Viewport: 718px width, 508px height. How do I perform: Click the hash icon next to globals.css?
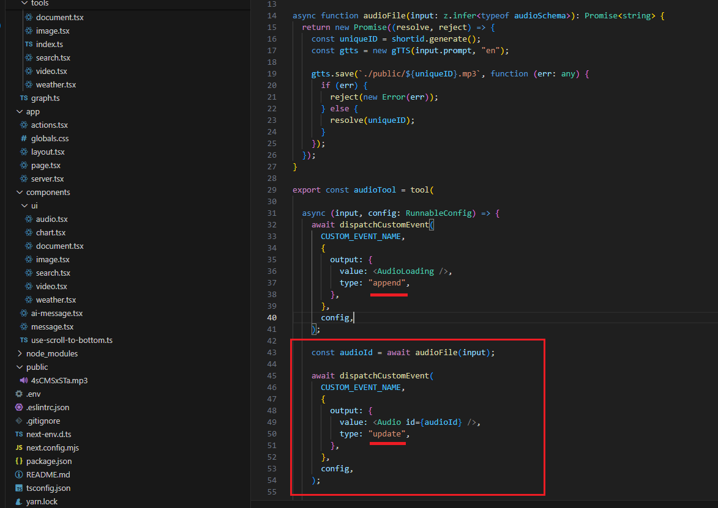24,139
